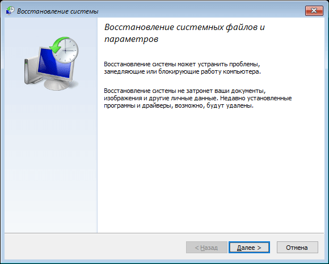Viewport: 329px width, 264px height.
Task: Click the Далее button to continue
Action: click(249, 248)
